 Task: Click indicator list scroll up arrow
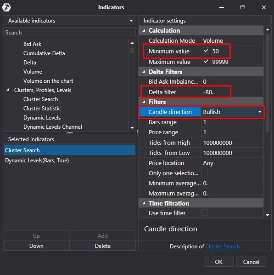pos(132,43)
